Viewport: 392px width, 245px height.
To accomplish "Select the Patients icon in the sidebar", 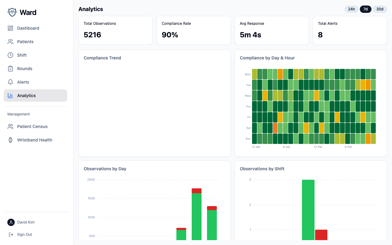I will pyautogui.click(x=10, y=42).
